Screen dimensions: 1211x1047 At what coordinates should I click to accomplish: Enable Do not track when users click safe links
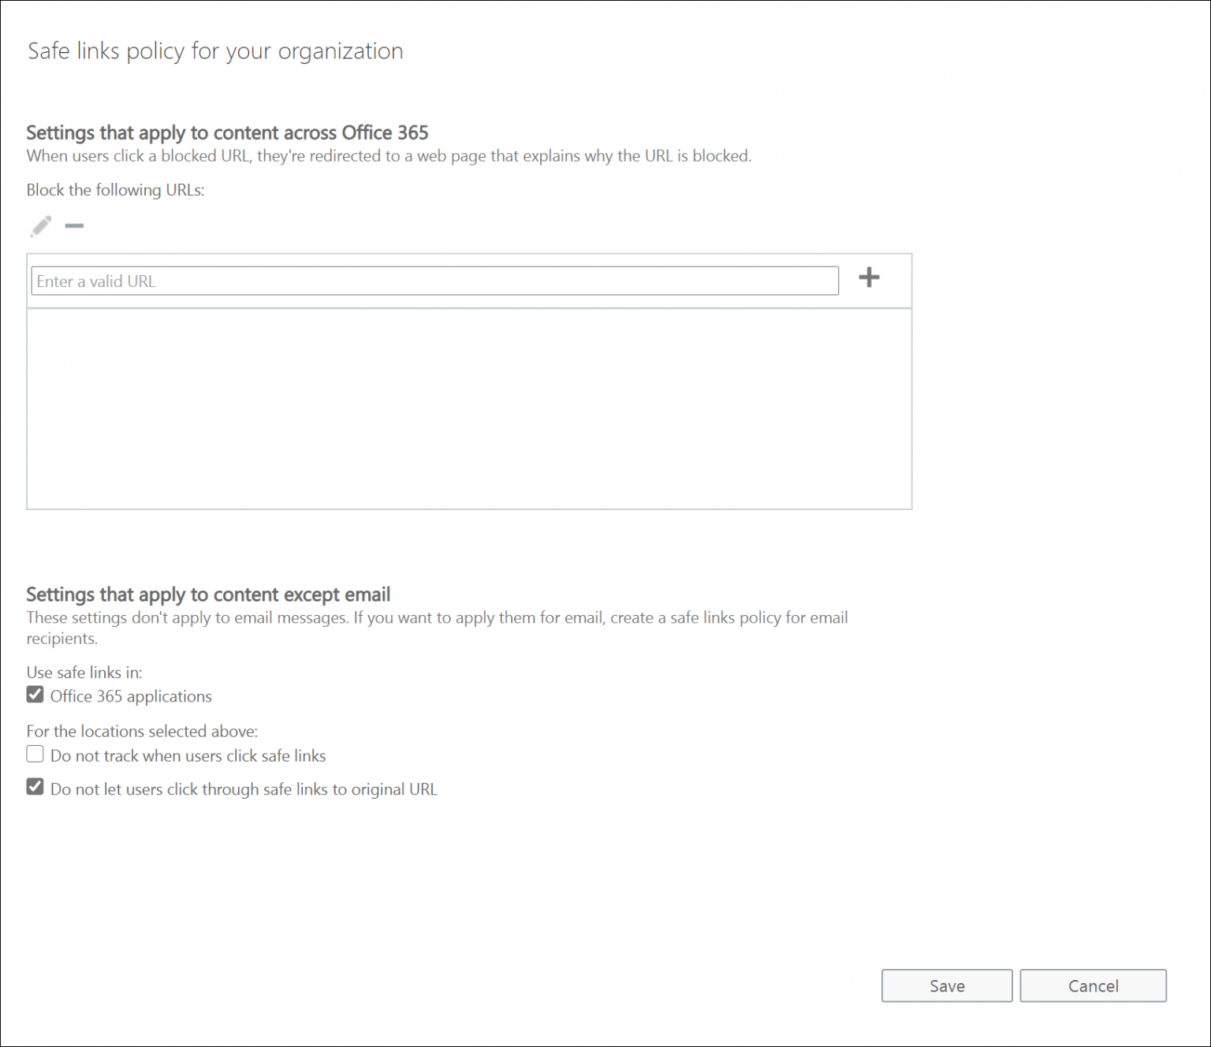click(x=35, y=755)
